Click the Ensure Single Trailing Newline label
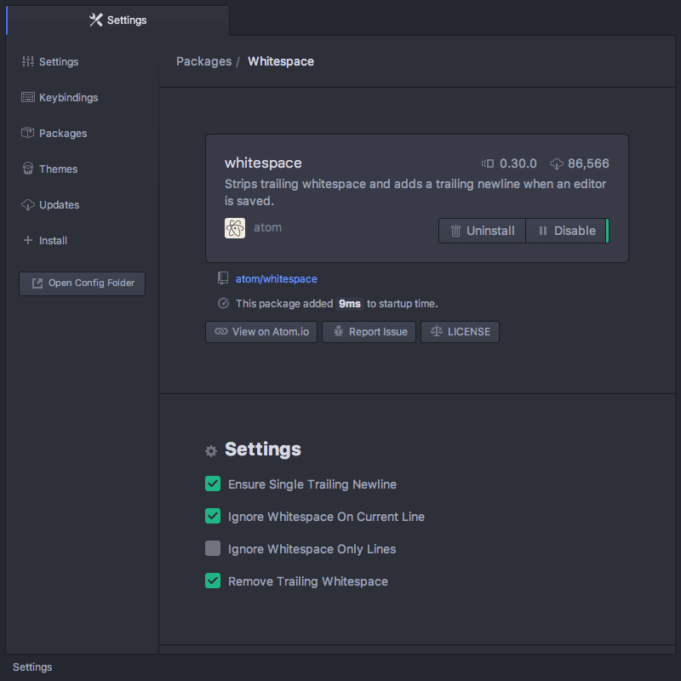The height and width of the screenshot is (681, 681). pyautogui.click(x=312, y=484)
